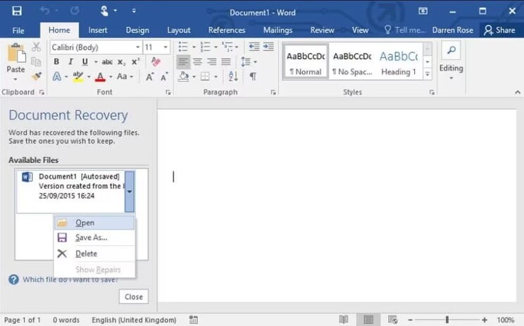The width and height of the screenshot is (524, 326).
Task: Click dropdown arrow beside Document1 Autosaved file
Action: tap(130, 191)
